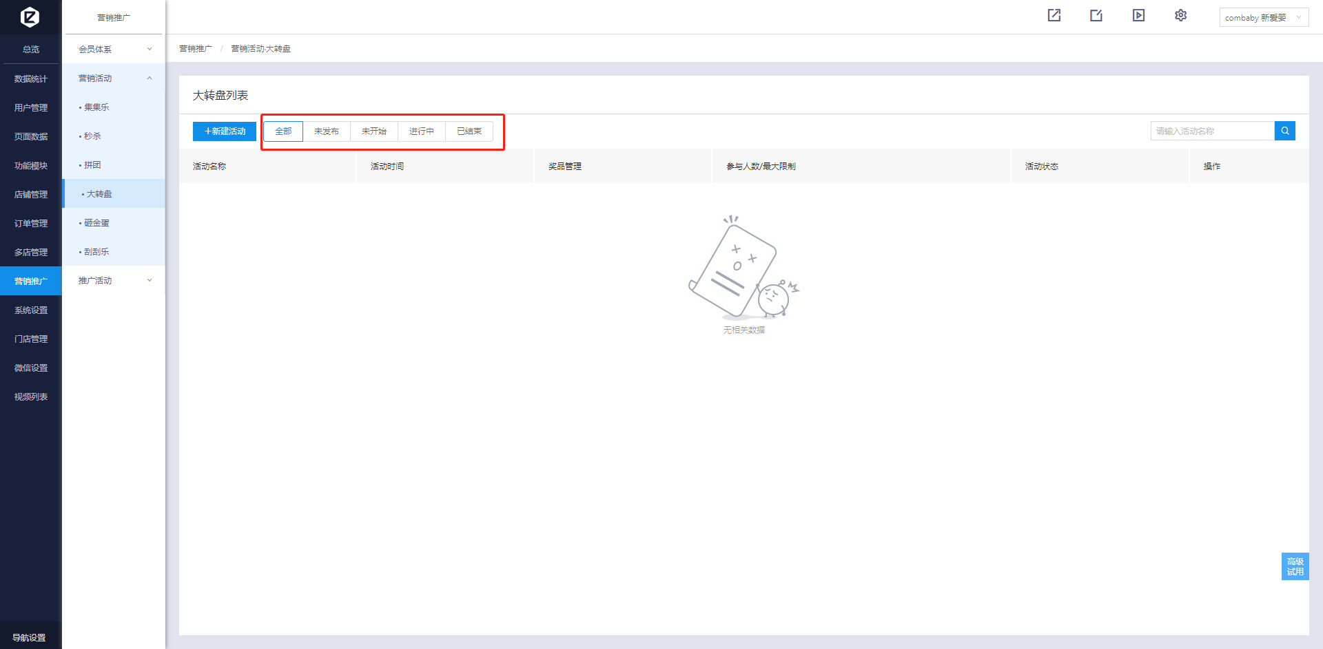Open 订单管理 in the left navigation
Image resolution: width=1323 pixels, height=649 pixels.
tap(31, 224)
